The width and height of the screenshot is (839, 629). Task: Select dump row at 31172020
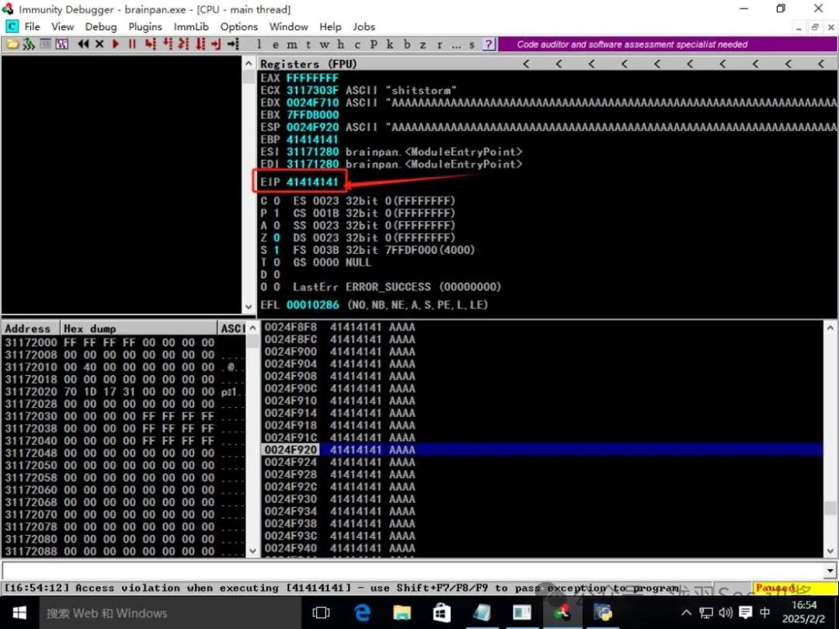click(x=124, y=391)
